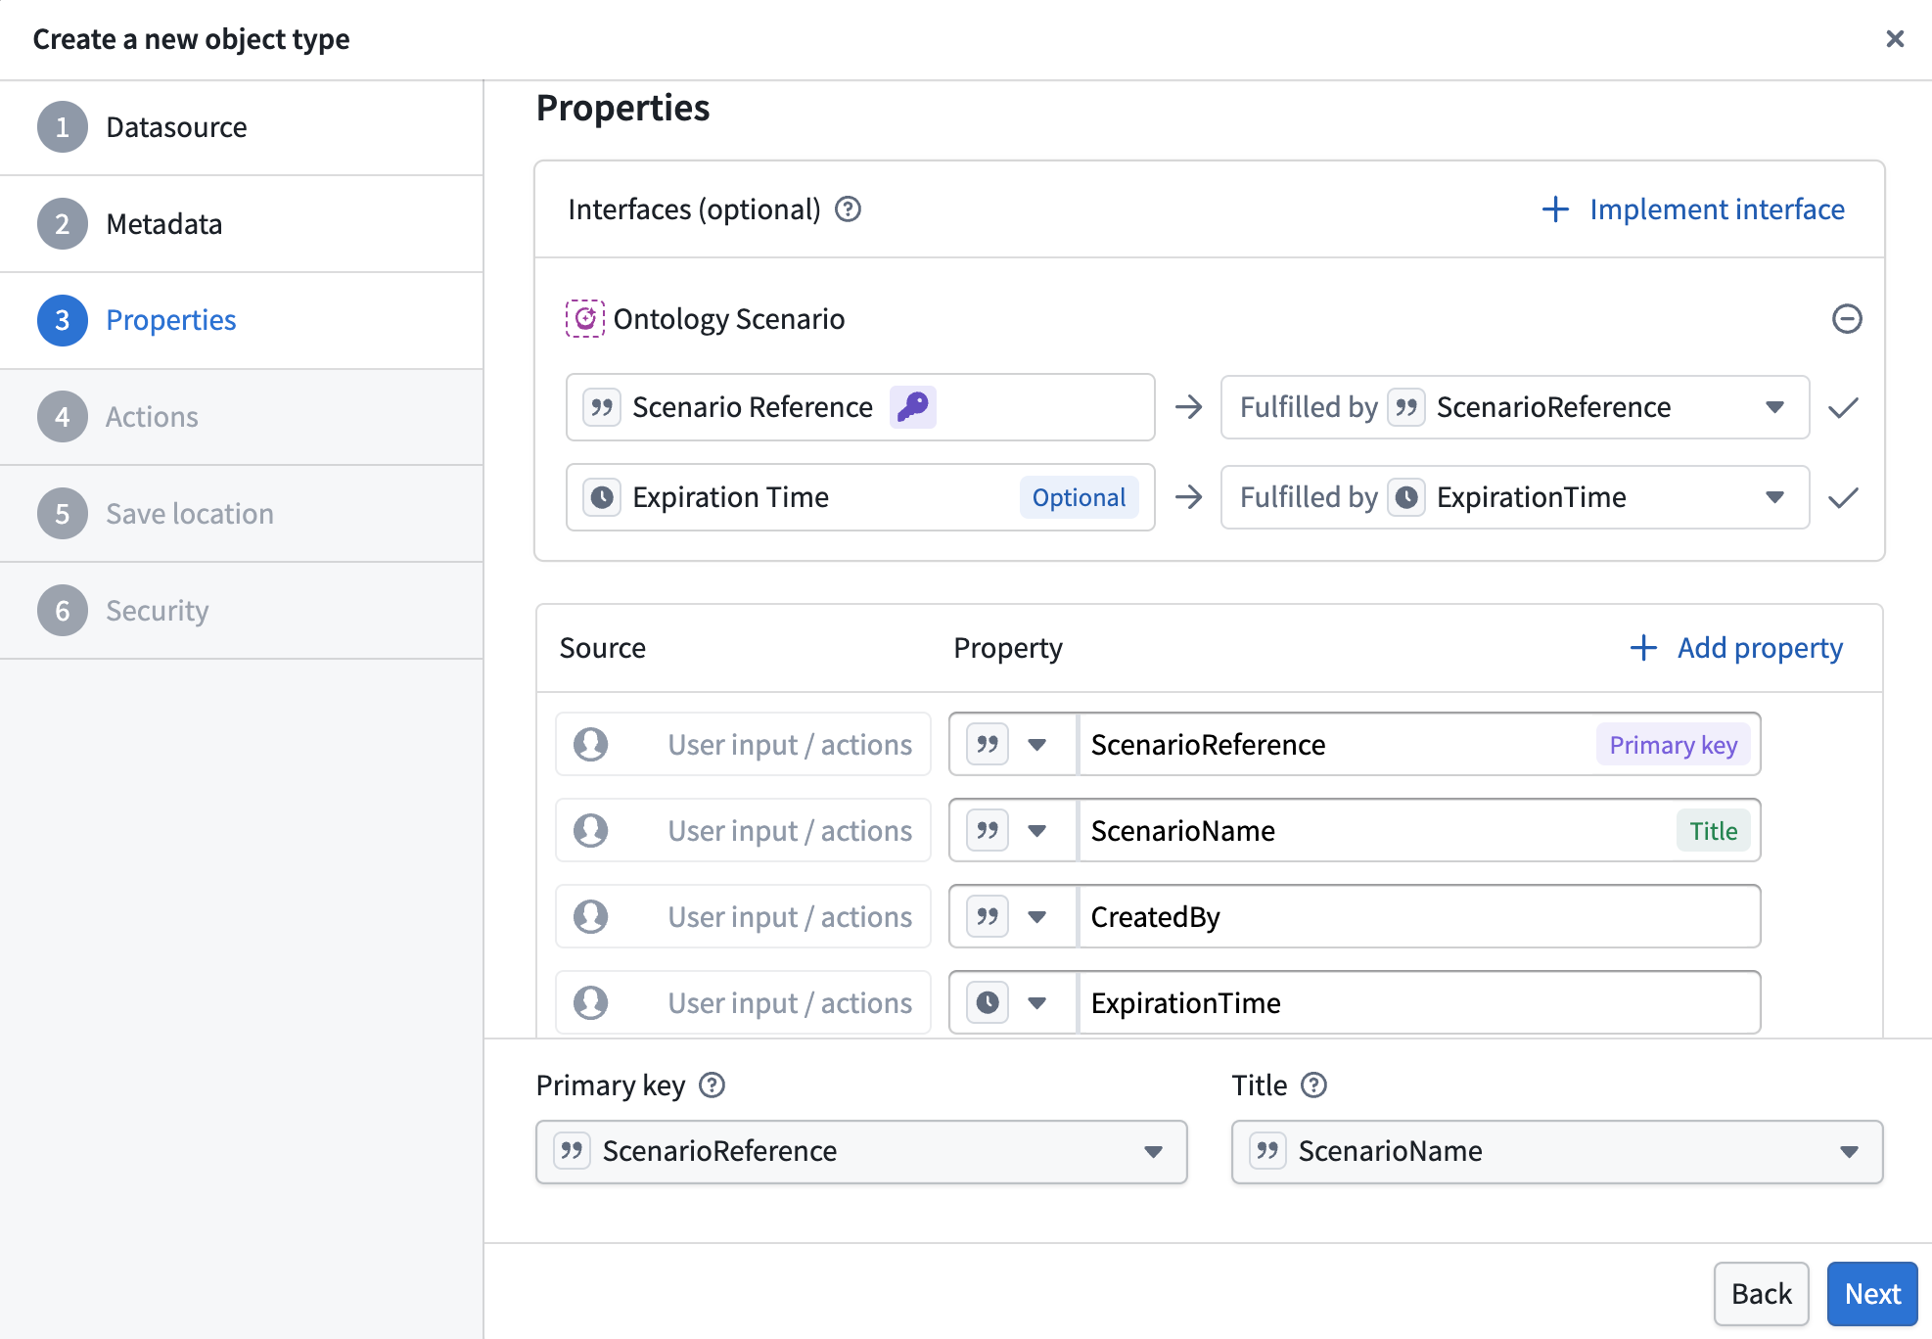The width and height of the screenshot is (1932, 1339).
Task: Open the Fulfilled by ScenarioReference dropdown
Action: pos(1514,407)
